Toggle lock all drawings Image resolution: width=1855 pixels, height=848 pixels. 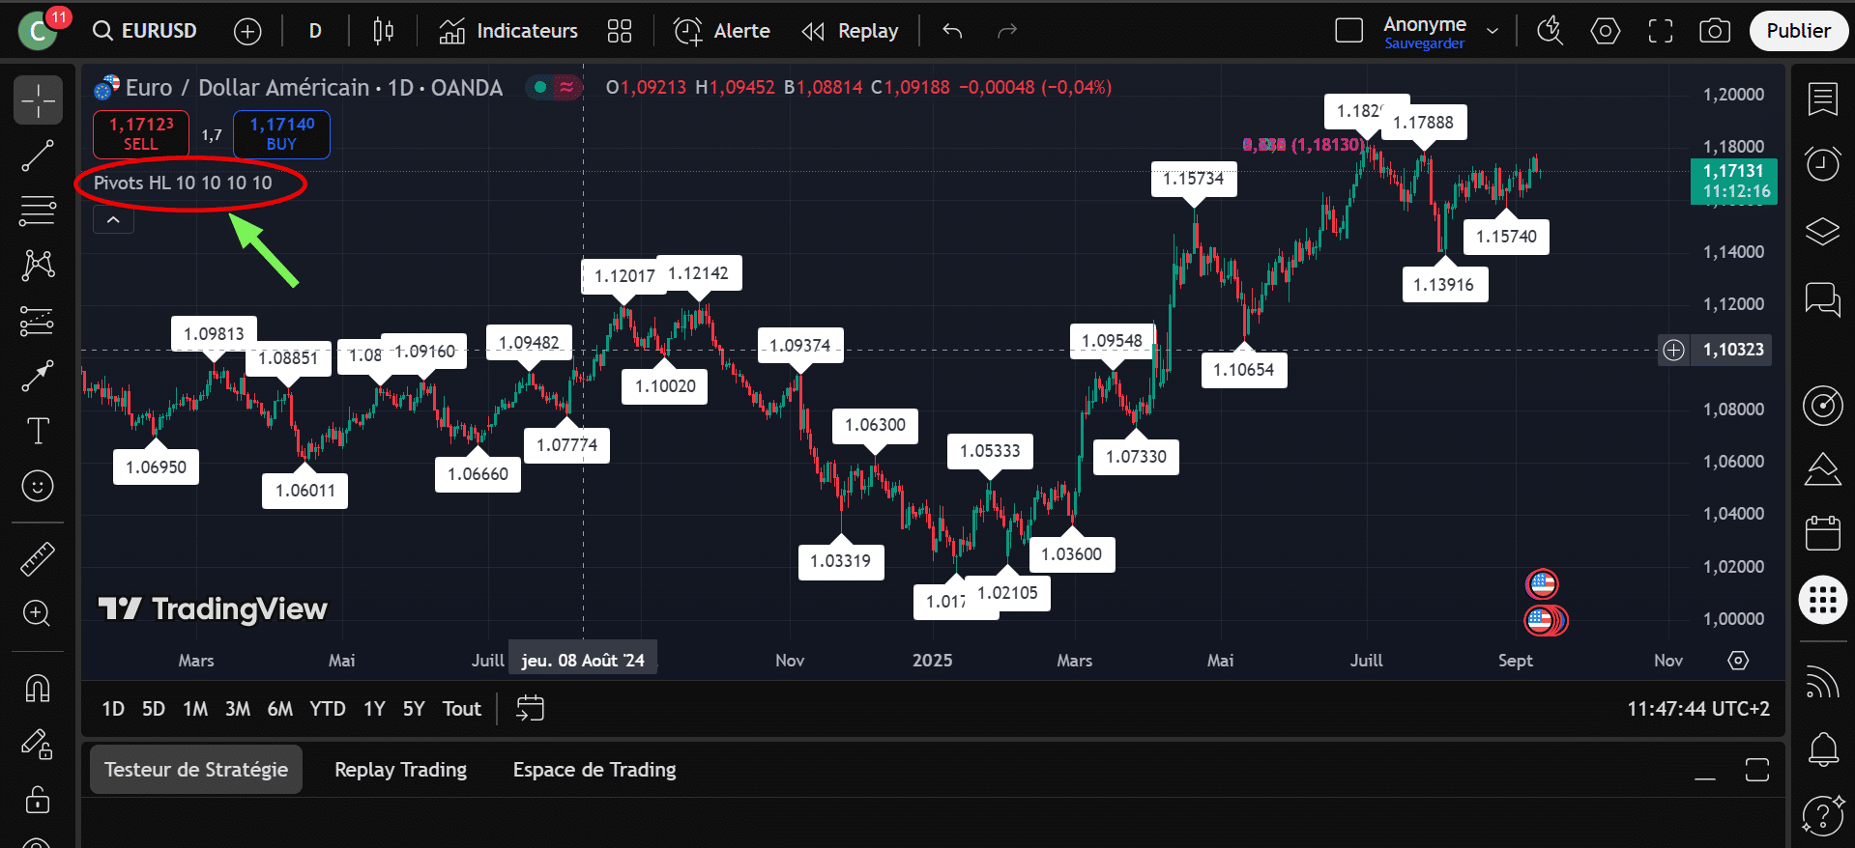38,800
